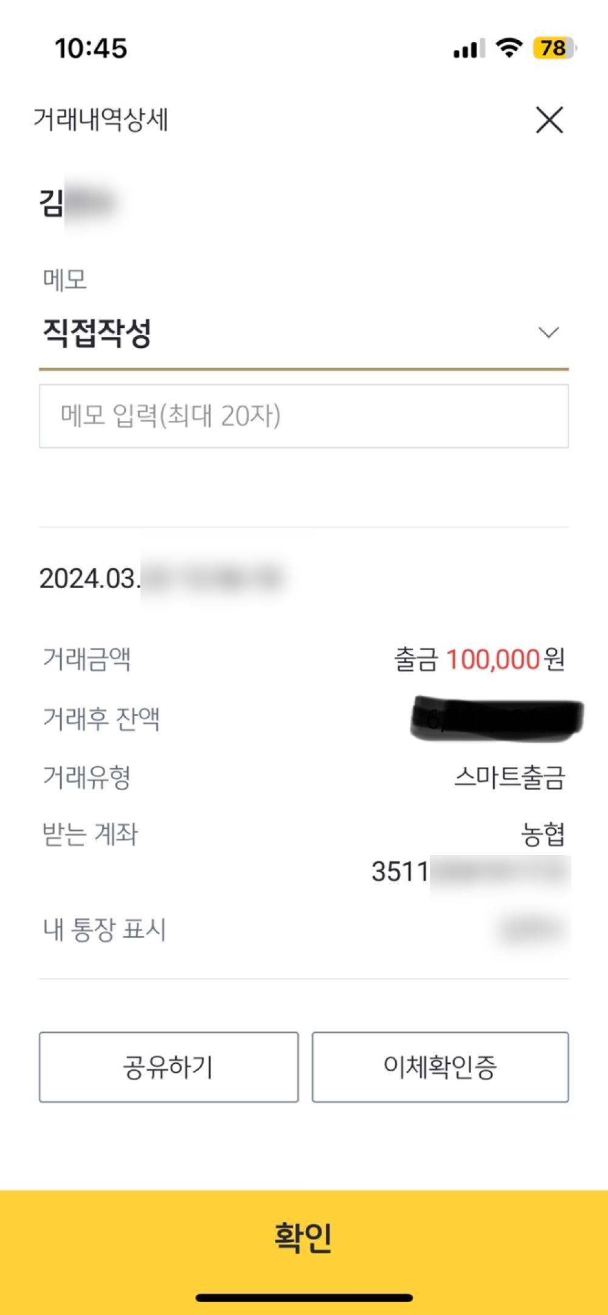
Task: Open the 이체확인증 transfer certificate
Action: pos(440,1067)
